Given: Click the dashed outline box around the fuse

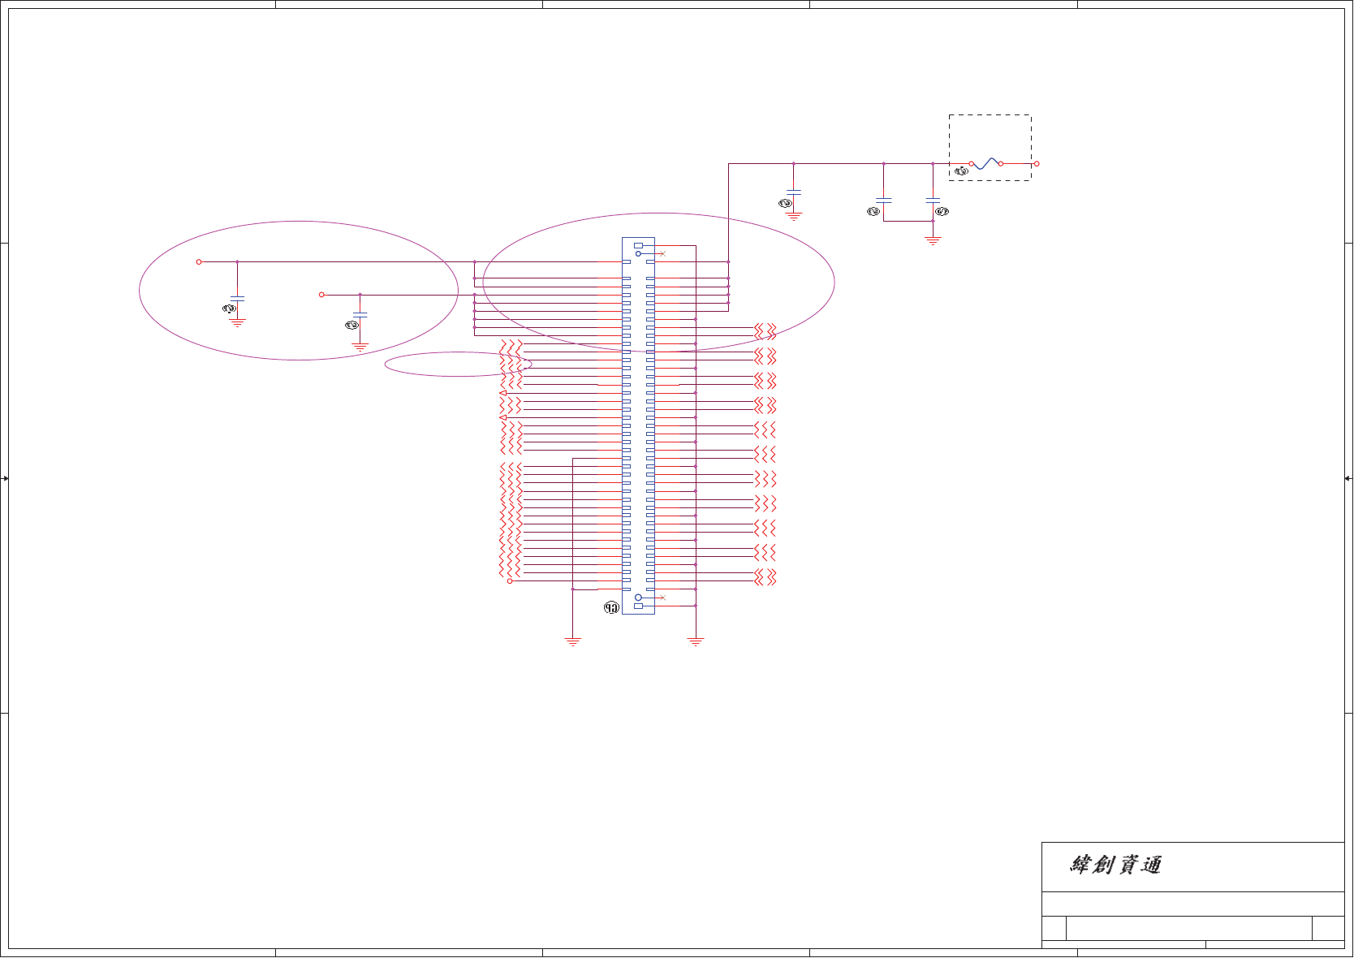Looking at the screenshot, I should pyautogui.click(x=990, y=147).
